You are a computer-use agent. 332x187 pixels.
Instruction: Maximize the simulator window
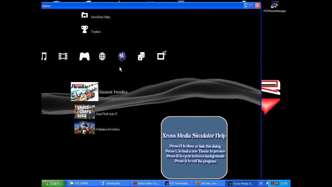(x=252, y=6)
